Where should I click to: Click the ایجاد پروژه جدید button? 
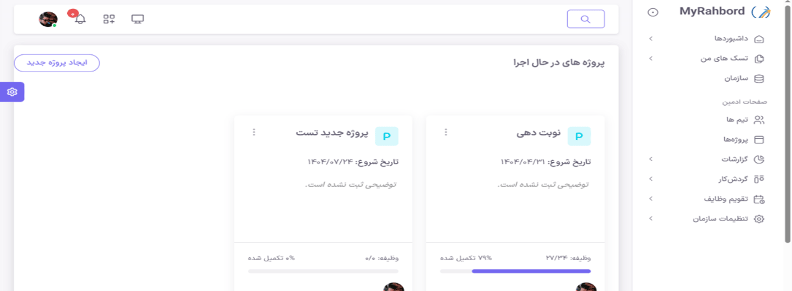coord(57,63)
